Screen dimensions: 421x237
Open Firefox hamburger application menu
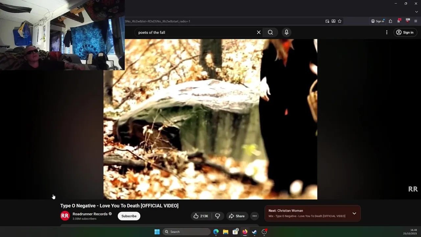416,21
